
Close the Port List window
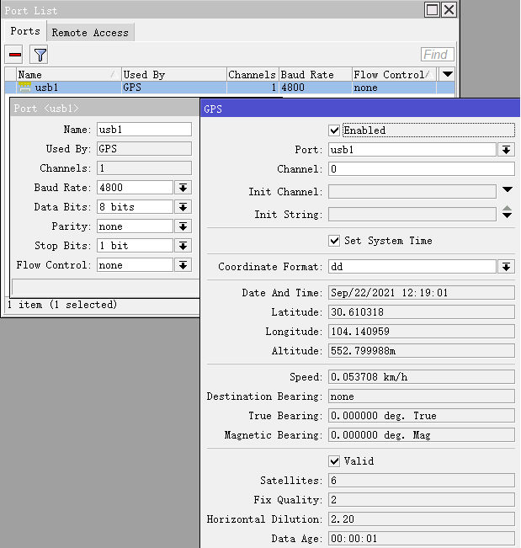tap(449, 10)
